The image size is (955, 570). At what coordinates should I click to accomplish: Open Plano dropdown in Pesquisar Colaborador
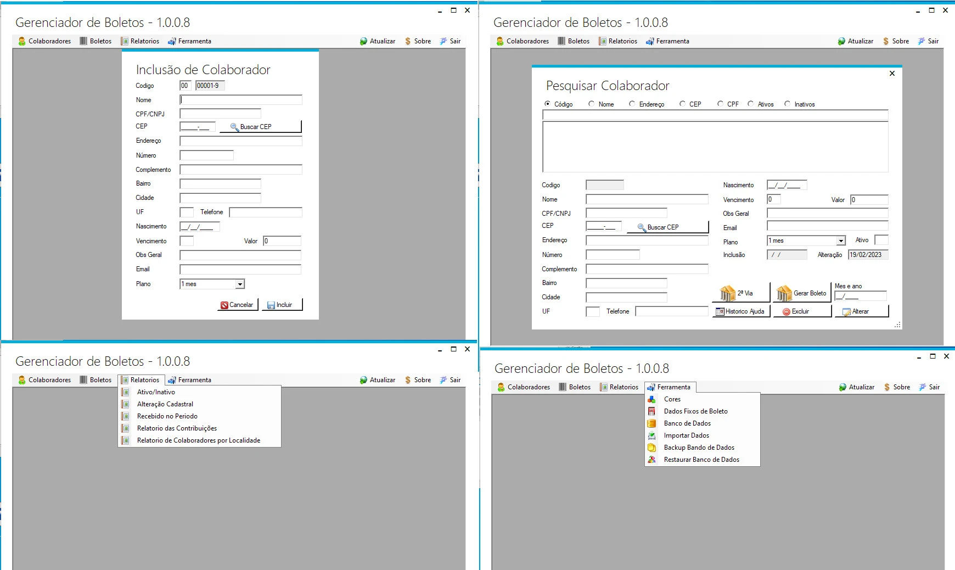(x=841, y=241)
